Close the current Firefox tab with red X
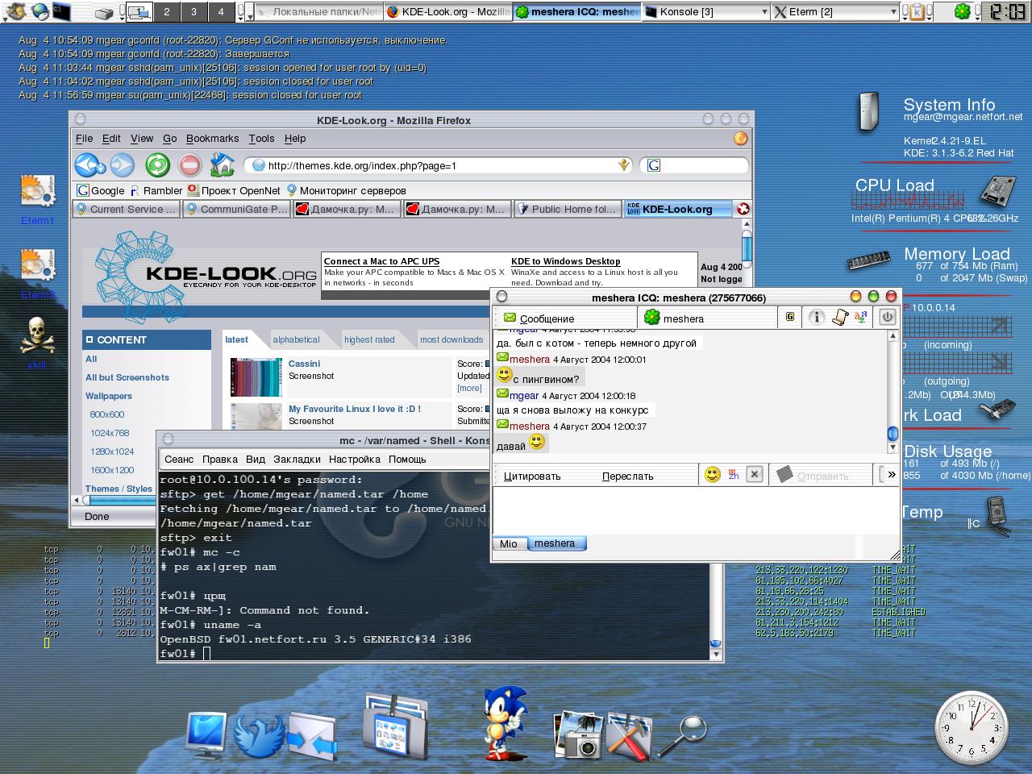The height and width of the screenshot is (774, 1032). pos(743,209)
